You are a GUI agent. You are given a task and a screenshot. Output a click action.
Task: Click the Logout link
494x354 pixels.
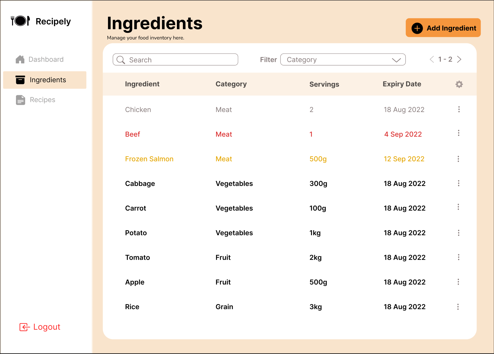click(x=40, y=327)
